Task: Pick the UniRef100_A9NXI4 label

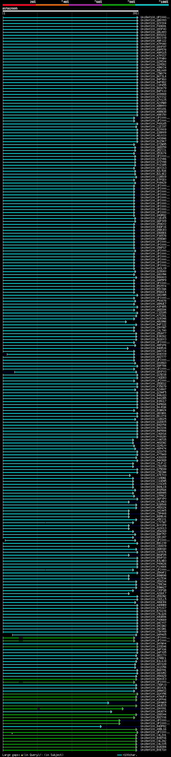Action: [x=153, y=68]
